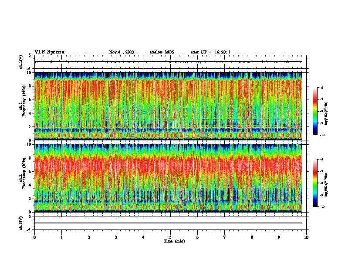Click the "5" tick on ch.1(V) axis

tap(30, 55)
